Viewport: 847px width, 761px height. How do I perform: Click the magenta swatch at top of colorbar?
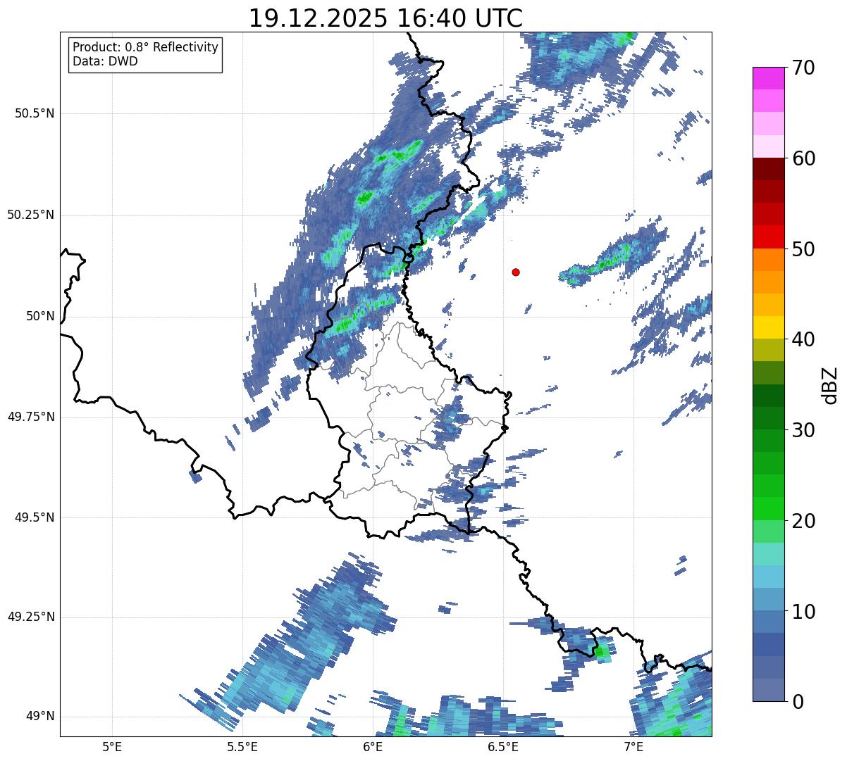(x=769, y=78)
